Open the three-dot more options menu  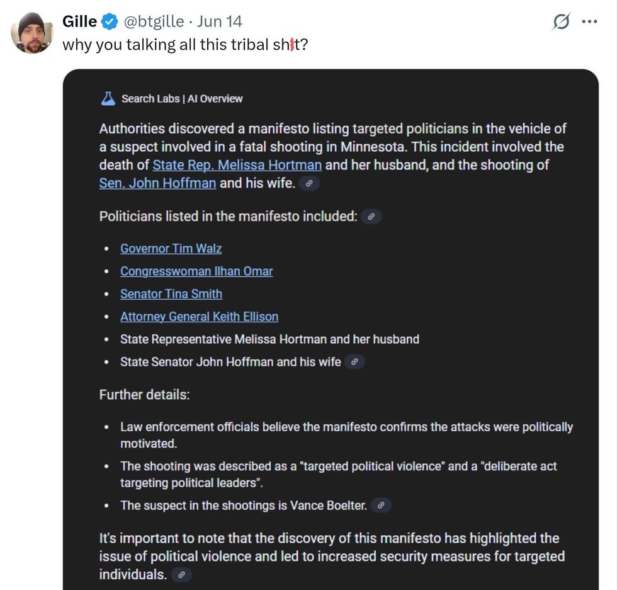pos(589,22)
